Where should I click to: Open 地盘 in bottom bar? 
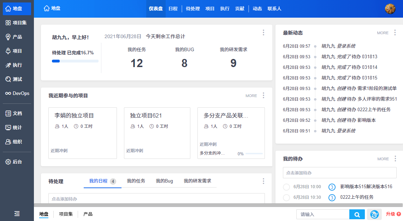click(44, 214)
